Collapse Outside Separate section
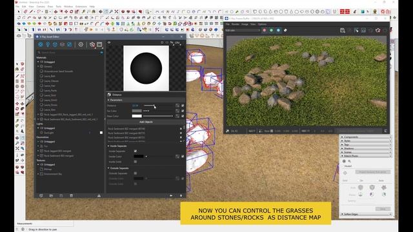This screenshot has width=413, height=232. tap(108, 168)
